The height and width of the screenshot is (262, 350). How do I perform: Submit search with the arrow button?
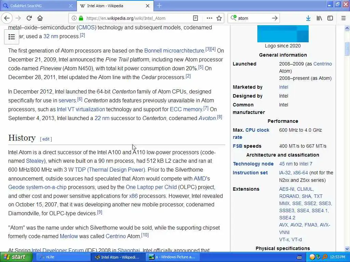pos(275,18)
